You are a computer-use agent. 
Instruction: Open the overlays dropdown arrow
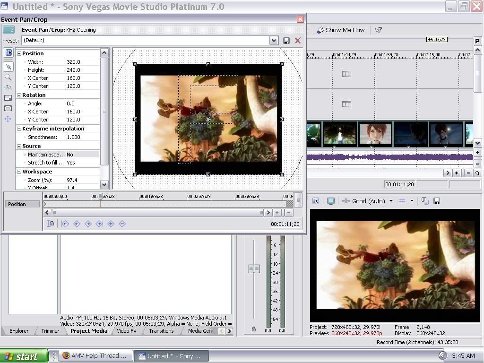coord(412,201)
